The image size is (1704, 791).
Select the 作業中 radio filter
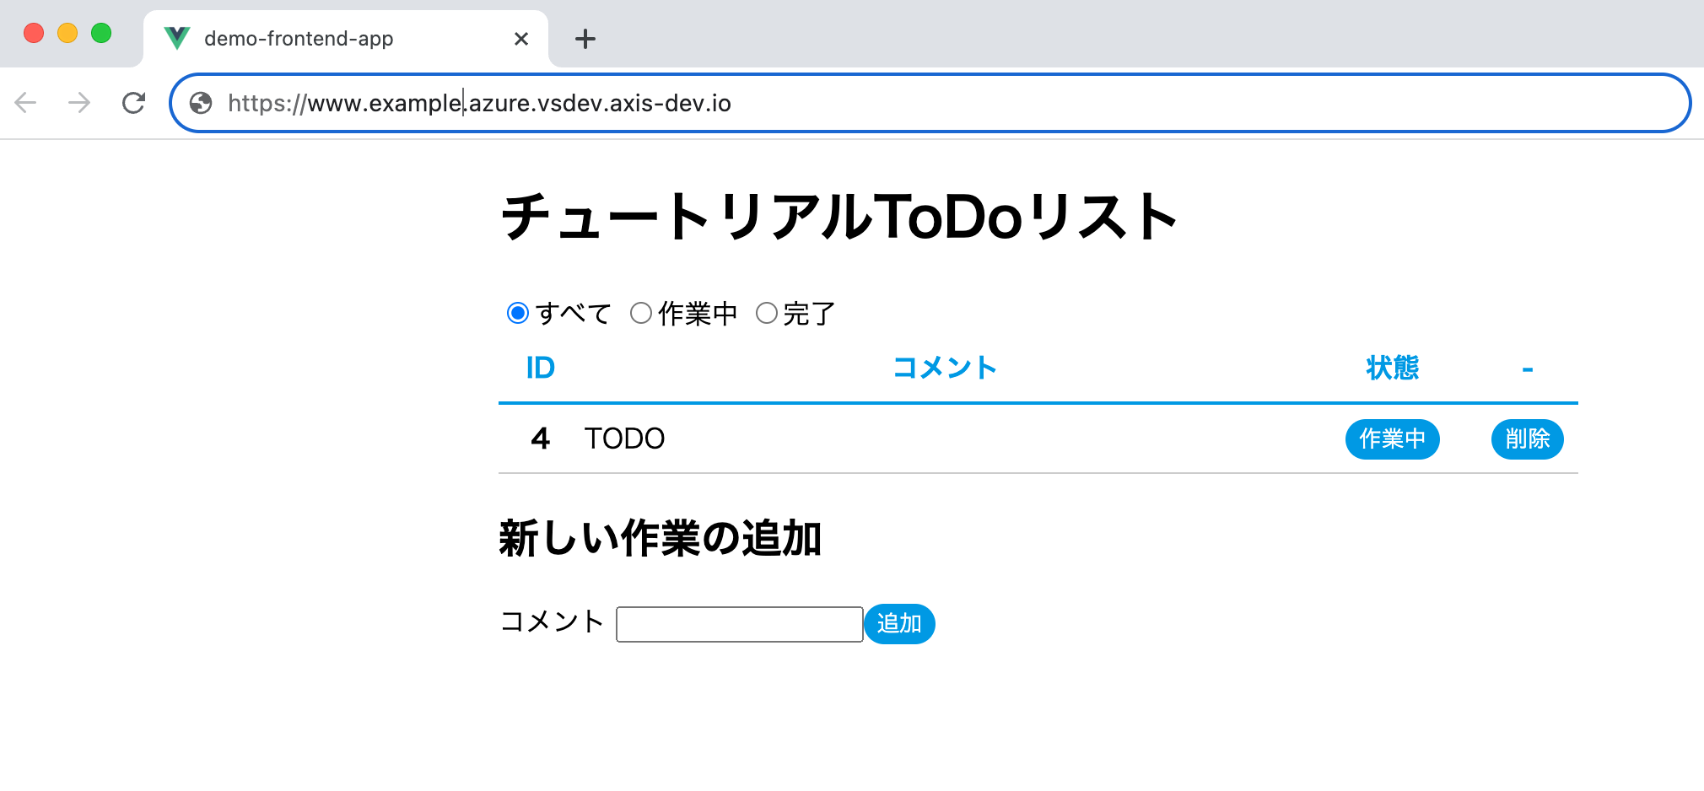tap(641, 314)
